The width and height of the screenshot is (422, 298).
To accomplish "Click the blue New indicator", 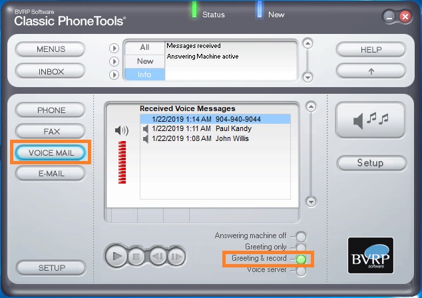I will pyautogui.click(x=260, y=10).
